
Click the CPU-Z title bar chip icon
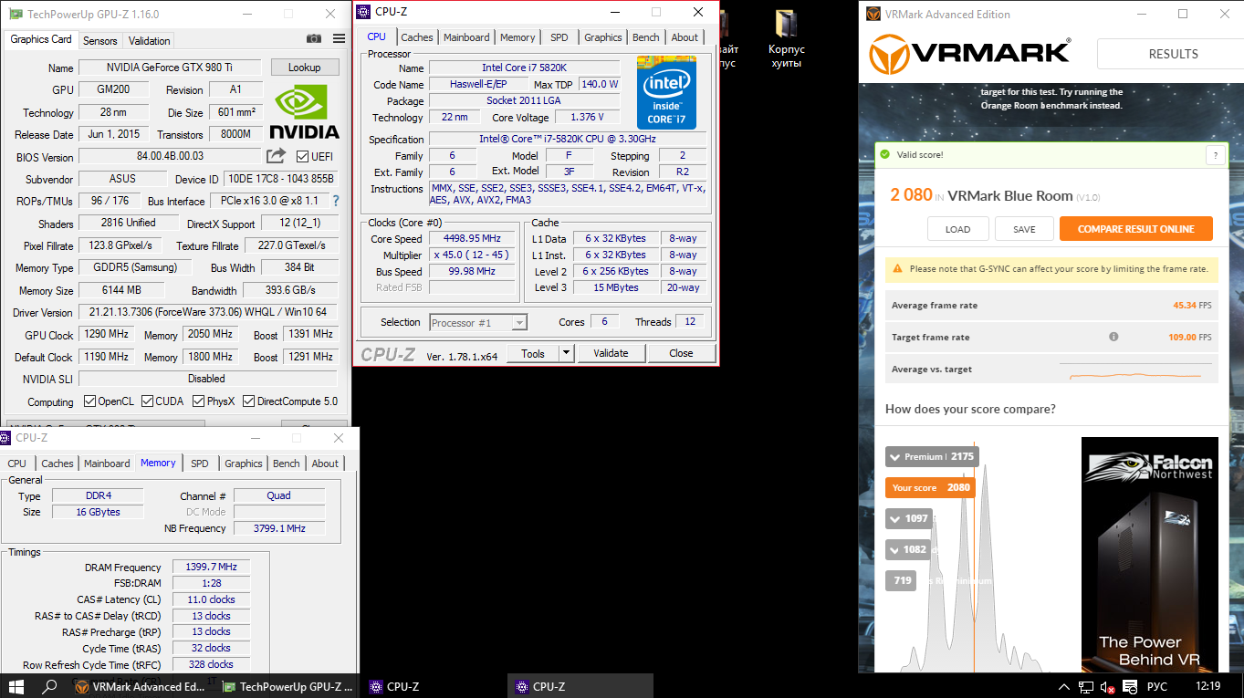tap(363, 12)
